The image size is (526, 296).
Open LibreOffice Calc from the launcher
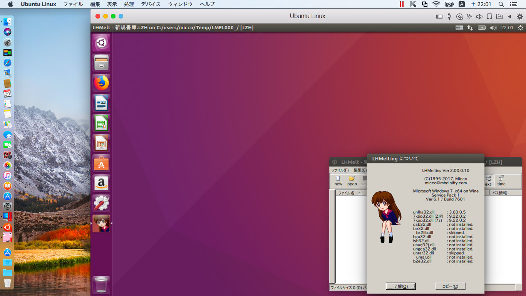[x=101, y=123]
